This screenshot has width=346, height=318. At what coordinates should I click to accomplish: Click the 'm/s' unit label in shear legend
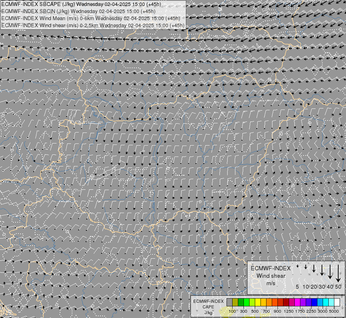tap(271, 283)
